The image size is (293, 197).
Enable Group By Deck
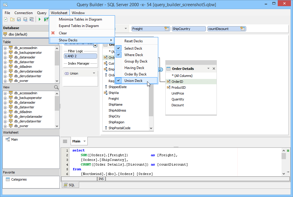[136, 61]
